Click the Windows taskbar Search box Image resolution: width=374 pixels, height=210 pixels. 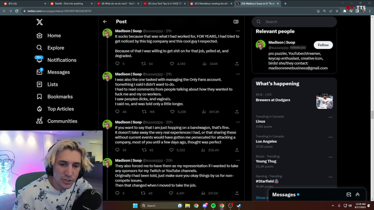pyautogui.click(x=161, y=205)
